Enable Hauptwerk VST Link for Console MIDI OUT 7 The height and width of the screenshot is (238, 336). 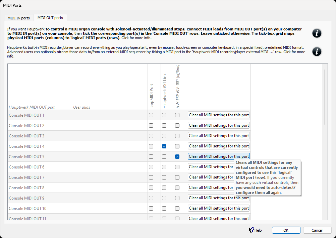(x=164, y=177)
